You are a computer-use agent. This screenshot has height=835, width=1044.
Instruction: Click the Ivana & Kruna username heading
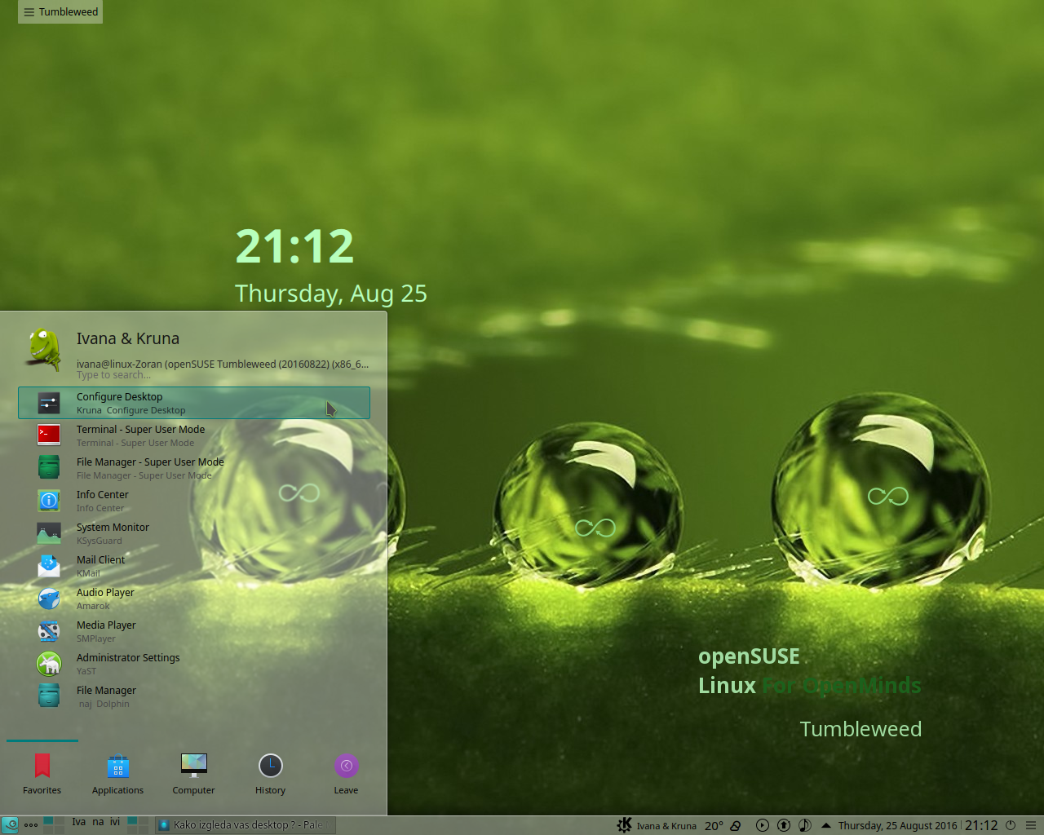click(x=128, y=338)
